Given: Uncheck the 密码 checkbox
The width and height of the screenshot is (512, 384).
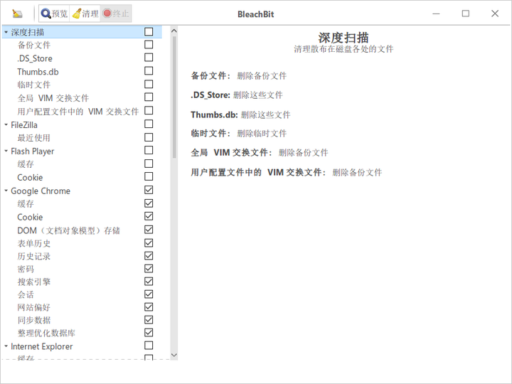Looking at the screenshot, I should [149, 268].
